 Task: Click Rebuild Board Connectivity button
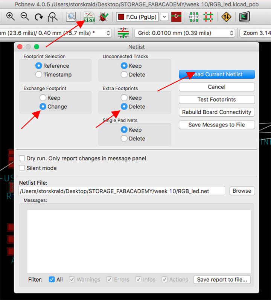pyautogui.click(x=217, y=112)
